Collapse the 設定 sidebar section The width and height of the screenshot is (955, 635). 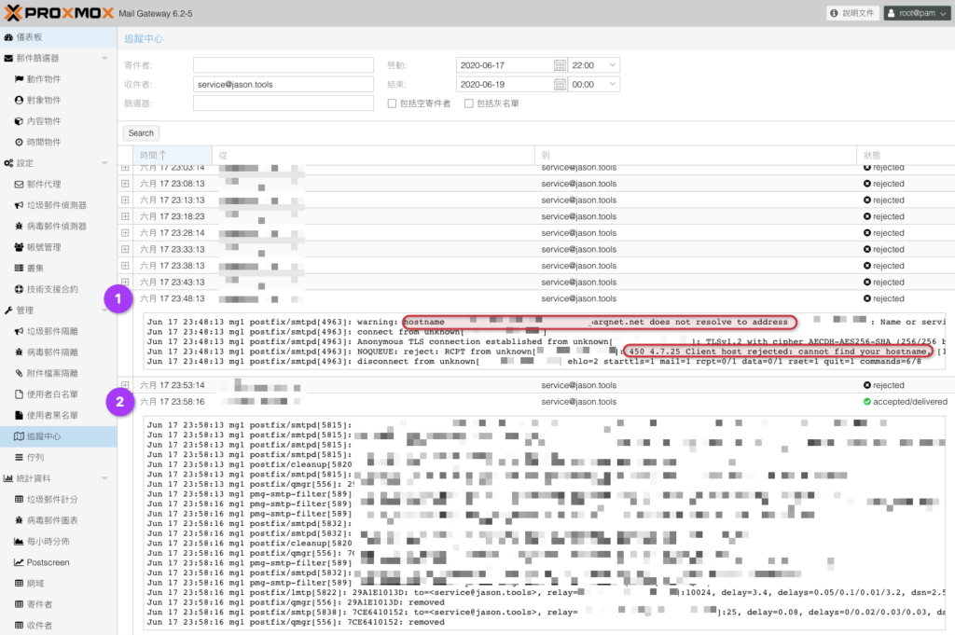pos(104,163)
